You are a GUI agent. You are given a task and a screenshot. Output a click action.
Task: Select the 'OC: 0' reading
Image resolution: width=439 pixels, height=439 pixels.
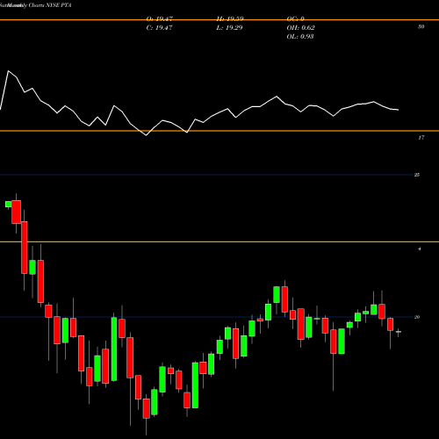(x=296, y=19)
